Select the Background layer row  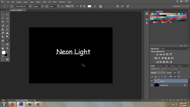click(171, 85)
